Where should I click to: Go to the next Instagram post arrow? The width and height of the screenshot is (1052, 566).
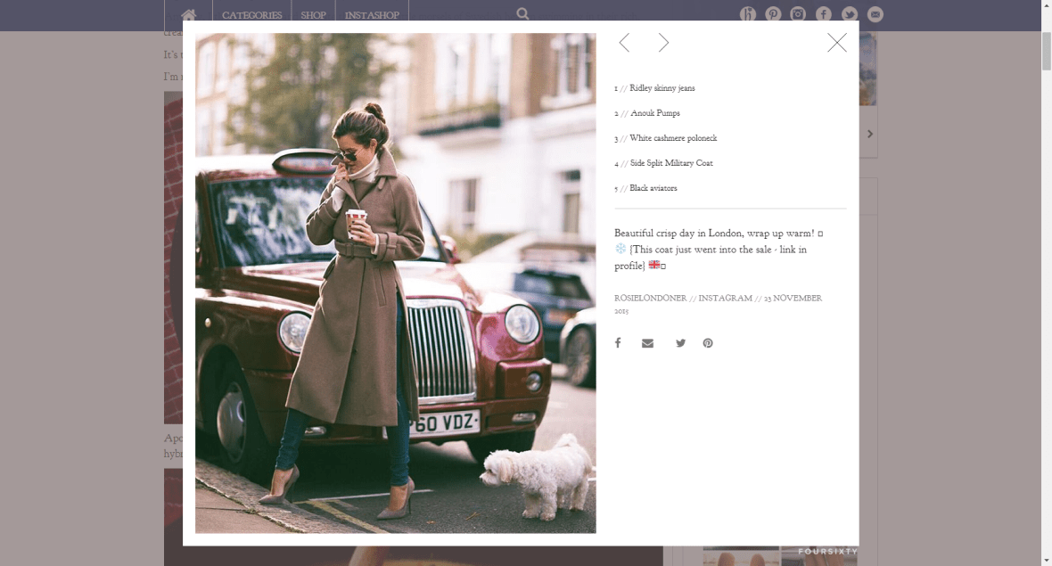(x=663, y=43)
